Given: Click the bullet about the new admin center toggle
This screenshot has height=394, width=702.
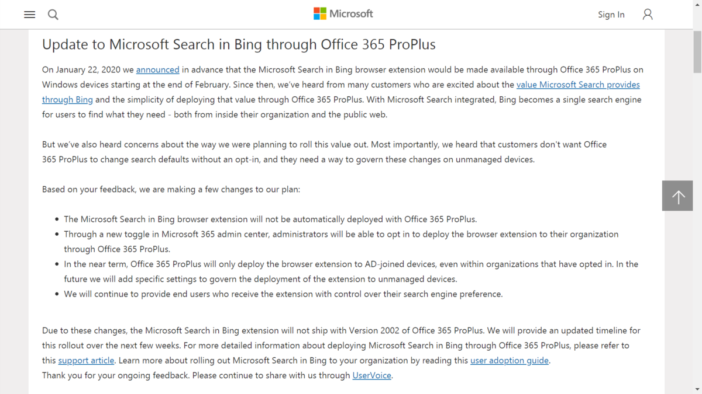Looking at the screenshot, I should pos(341,242).
